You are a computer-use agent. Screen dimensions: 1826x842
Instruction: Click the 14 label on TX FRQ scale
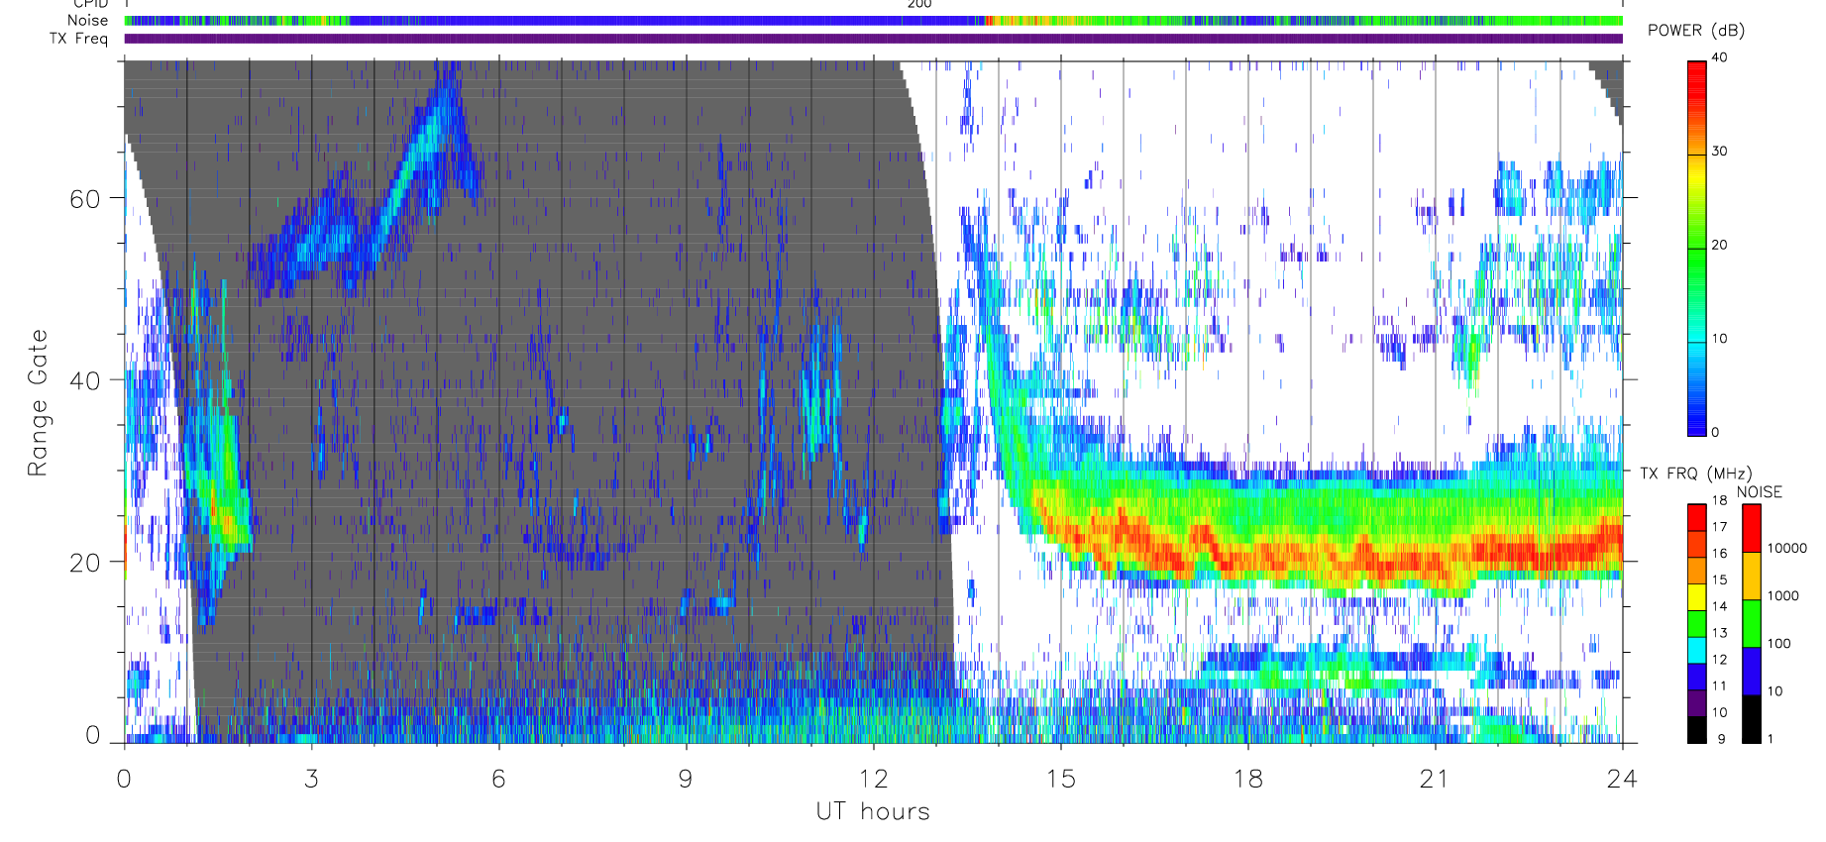[1719, 606]
